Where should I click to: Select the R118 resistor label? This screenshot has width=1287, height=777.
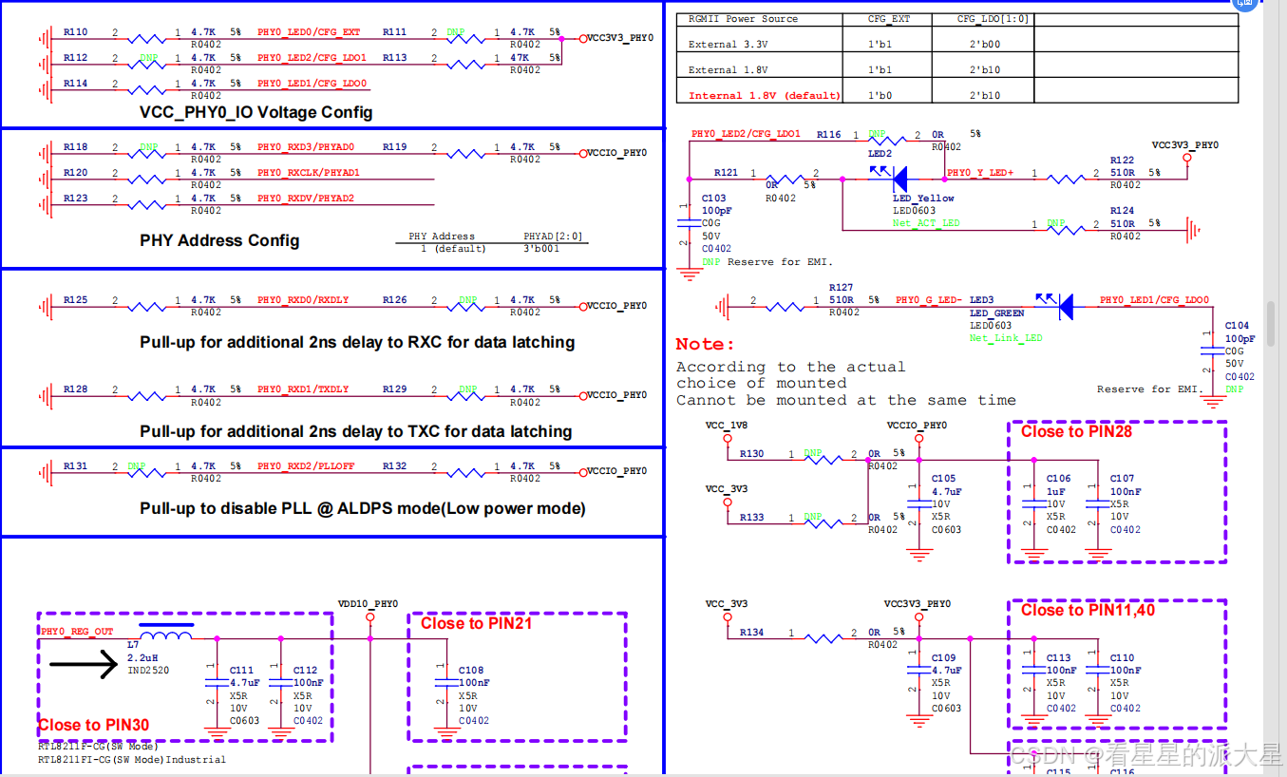pos(76,147)
